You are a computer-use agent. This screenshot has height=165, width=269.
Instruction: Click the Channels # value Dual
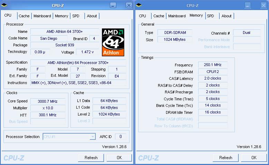[x=247, y=33]
